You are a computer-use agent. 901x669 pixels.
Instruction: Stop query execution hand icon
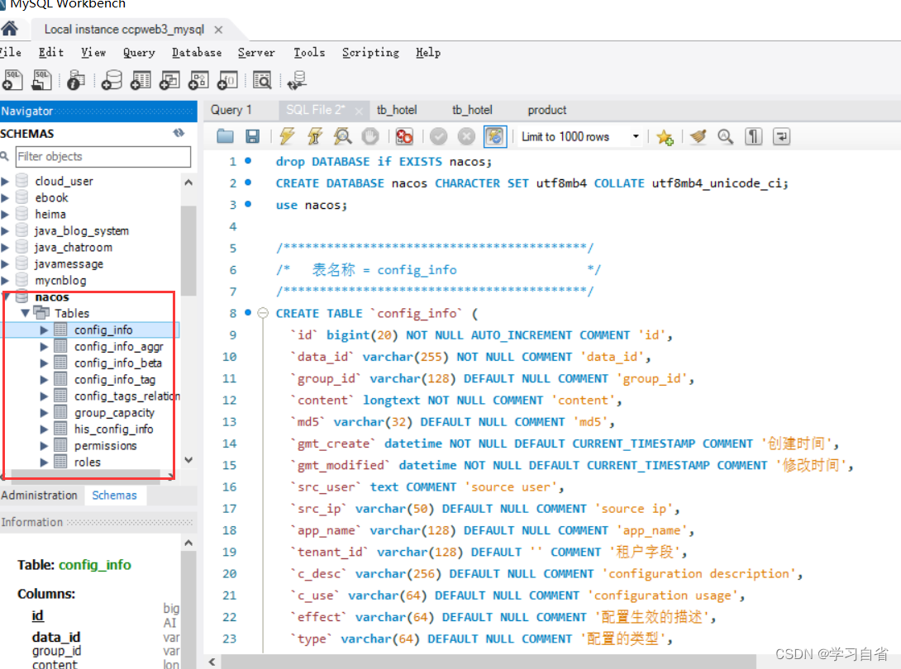pos(370,136)
